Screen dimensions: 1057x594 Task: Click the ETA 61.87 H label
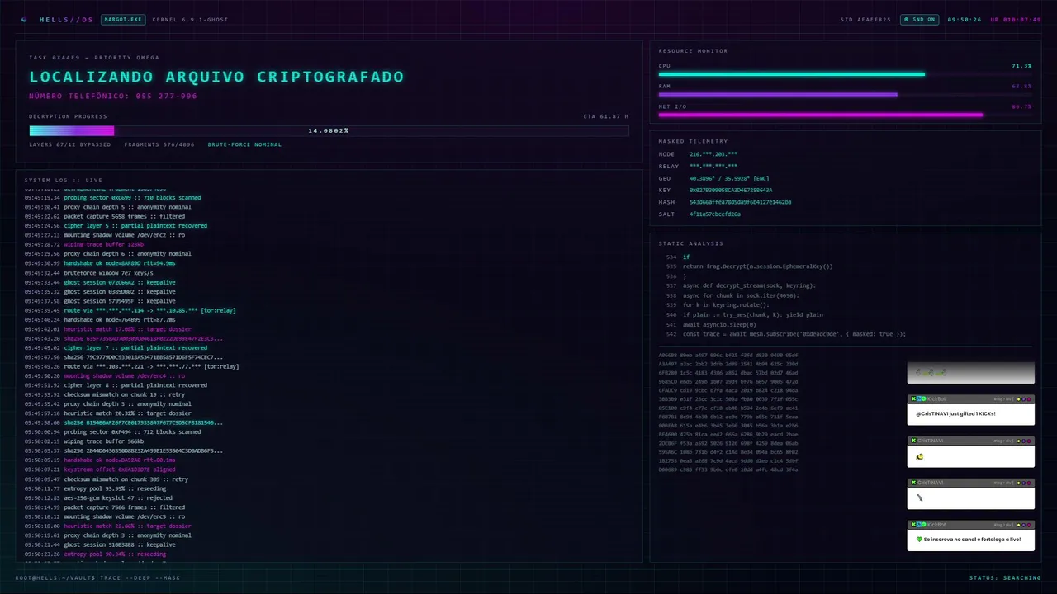tap(606, 116)
